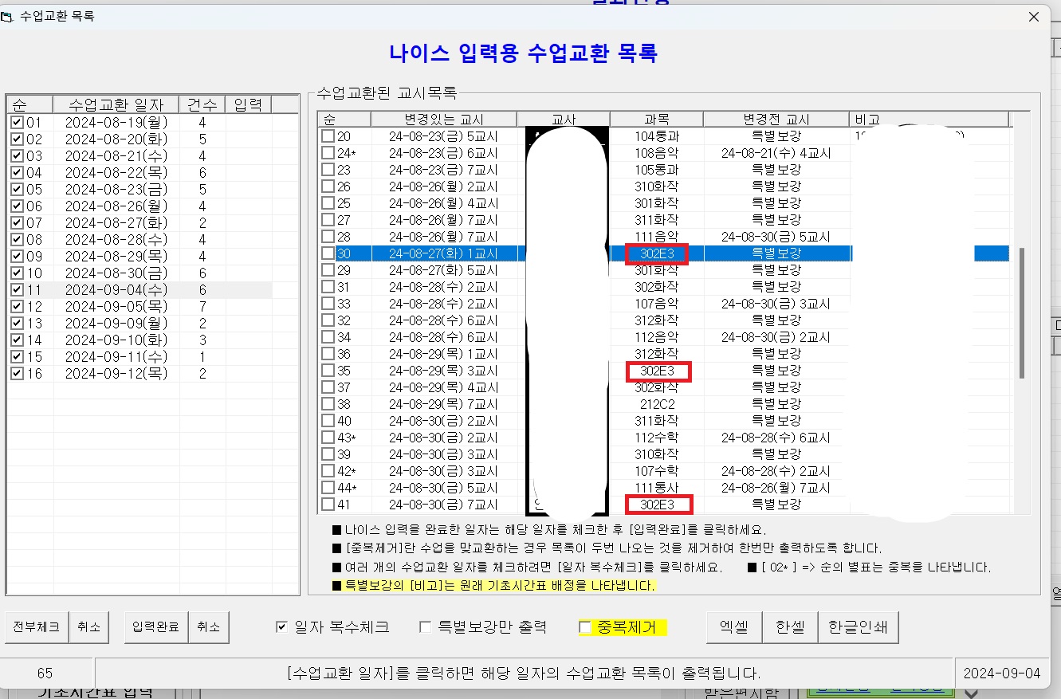Screen dimensions: 1061x699
Task: Click the 111통사 subject cell
Action: pyautogui.click(x=657, y=488)
